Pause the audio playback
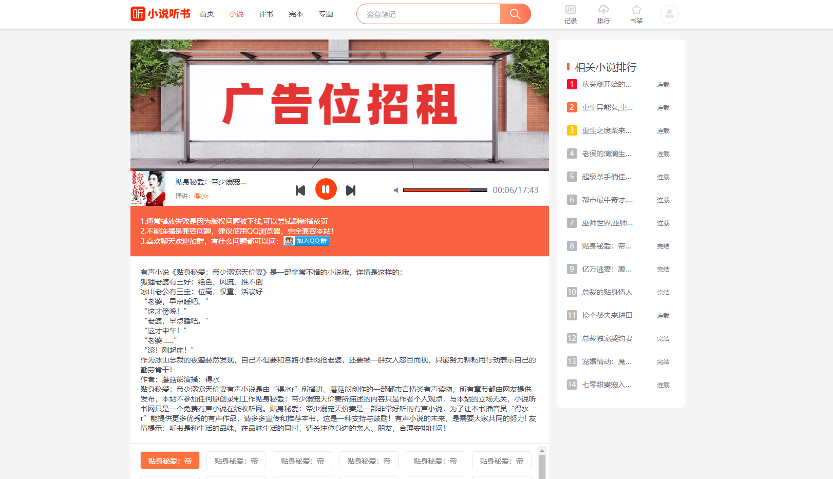Viewport: 833px width, 479px height. (326, 189)
